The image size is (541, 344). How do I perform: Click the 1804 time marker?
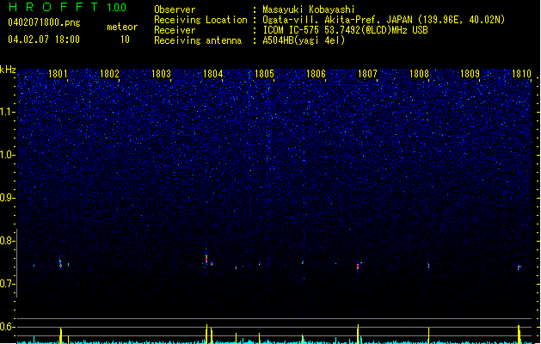213,74
